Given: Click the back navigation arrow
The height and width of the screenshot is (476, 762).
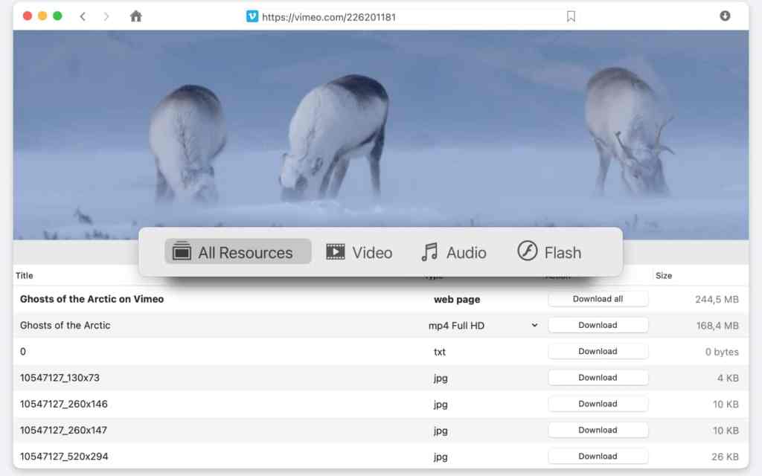Looking at the screenshot, I should [x=83, y=16].
